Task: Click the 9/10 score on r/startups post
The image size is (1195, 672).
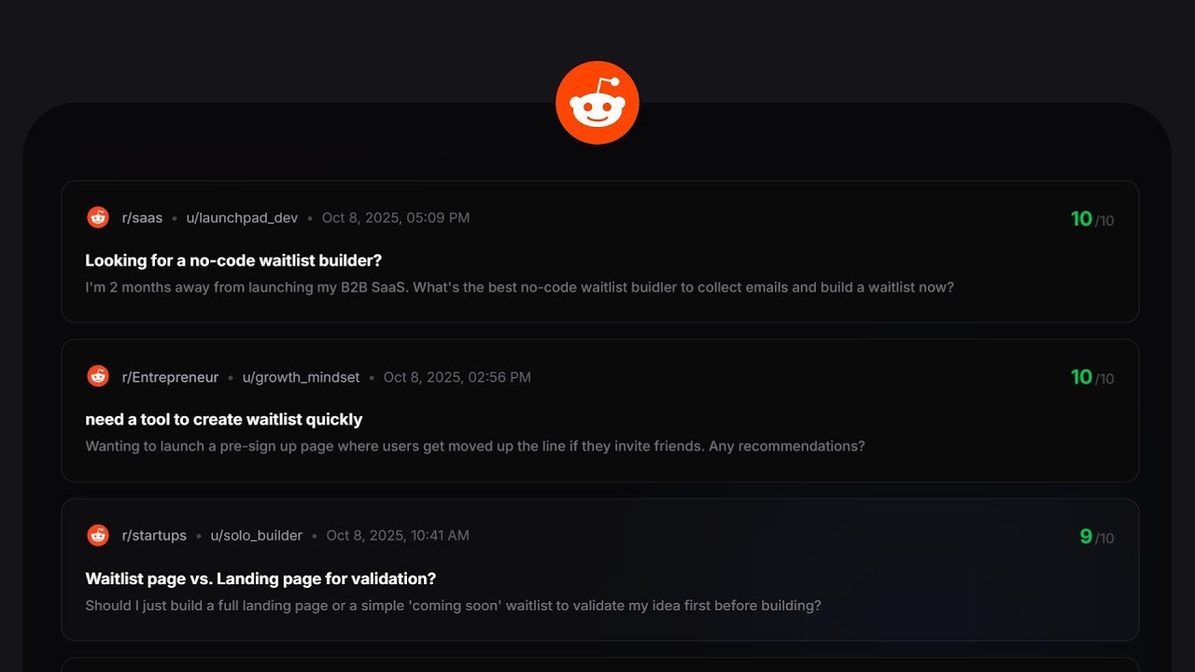Action: 1097,537
